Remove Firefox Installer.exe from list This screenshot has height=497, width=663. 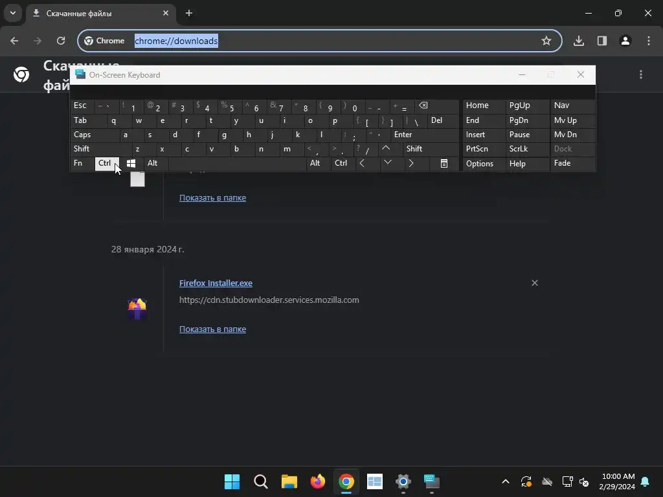coord(535,283)
